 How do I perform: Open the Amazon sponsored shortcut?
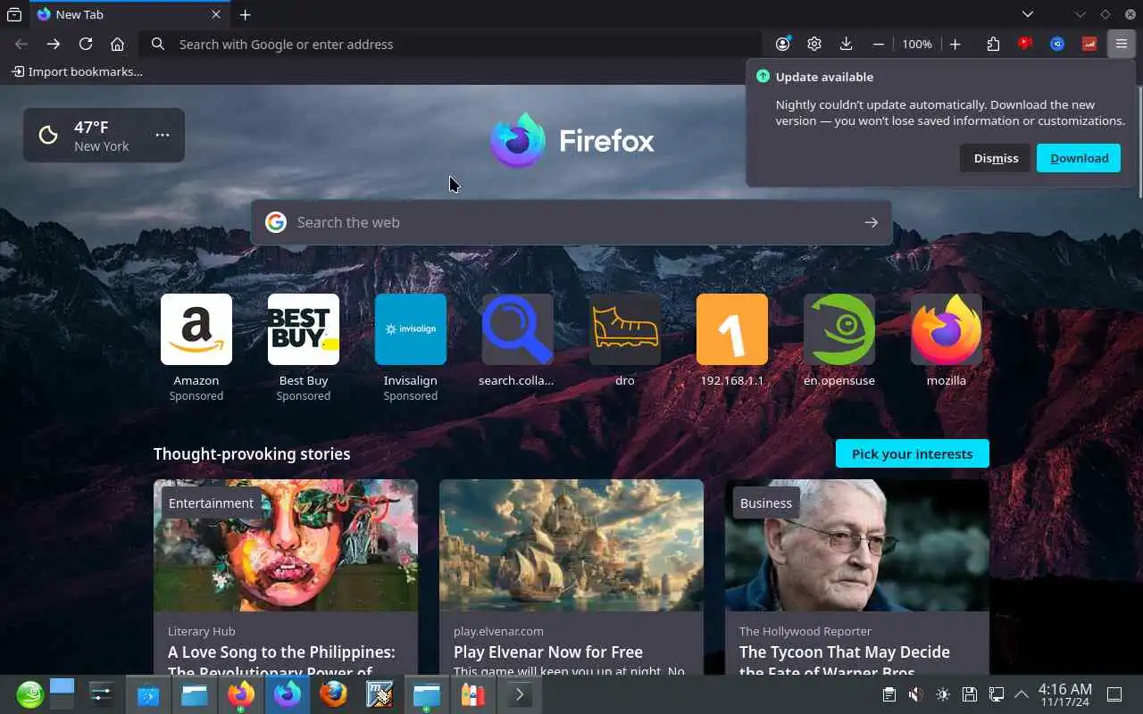(196, 347)
